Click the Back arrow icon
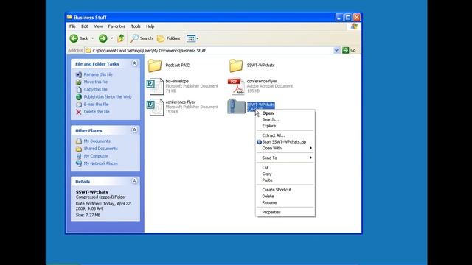 [74, 38]
